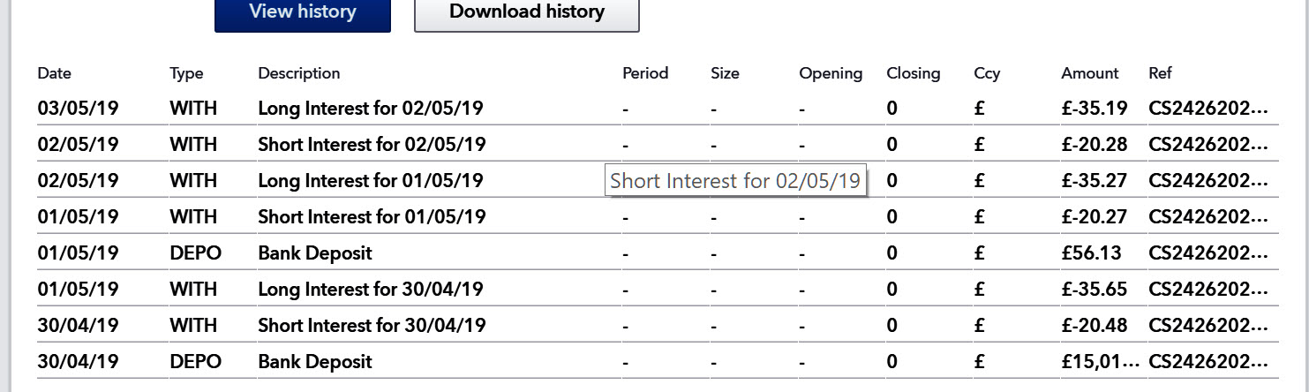This screenshot has width=1309, height=392.
Task: Click the Period column header
Action: pyautogui.click(x=644, y=73)
